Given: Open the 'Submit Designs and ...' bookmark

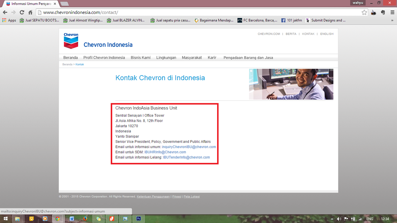Looking at the screenshot, I should 325,20.
